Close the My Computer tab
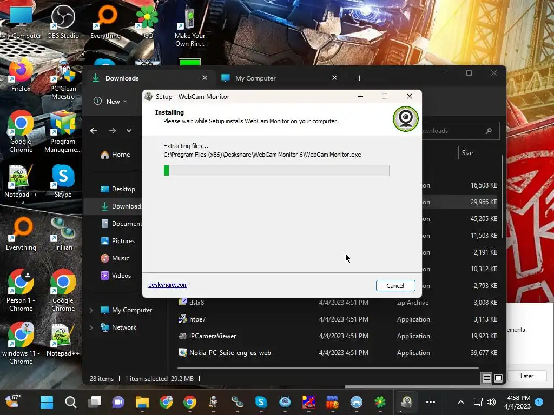This screenshot has width=554, height=415. click(x=334, y=78)
